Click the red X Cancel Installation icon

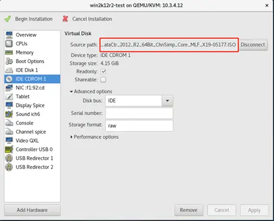[65, 19]
